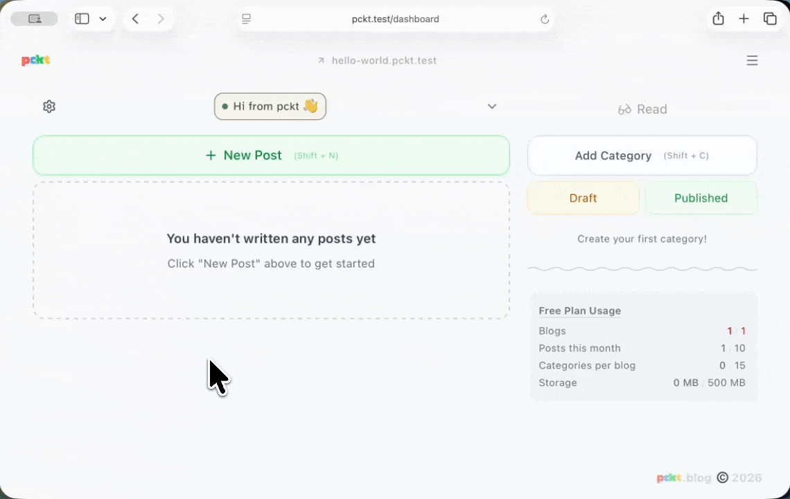The width and height of the screenshot is (790, 499).
Task: Switch to Read mode
Action: tap(642, 109)
